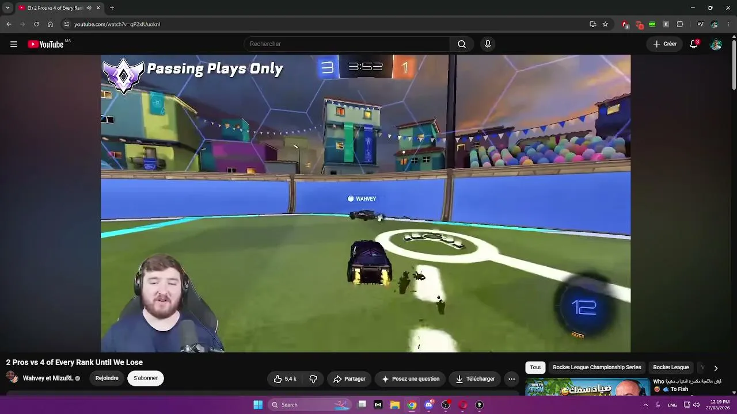Open the YouTube account avatar menu
Viewport: 737px width, 414px height.
point(716,44)
